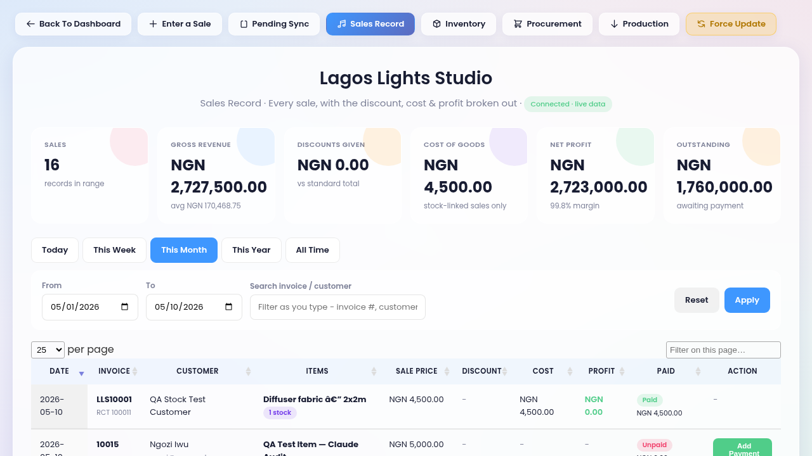Open Enter a Sale page
Image resolution: width=812 pixels, height=456 pixels.
[x=180, y=24]
